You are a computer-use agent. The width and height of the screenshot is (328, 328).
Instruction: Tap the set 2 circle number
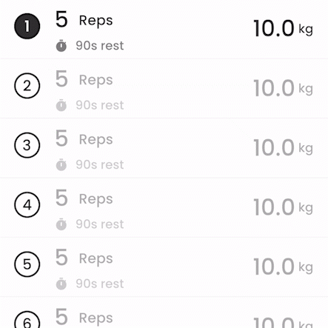(27, 86)
